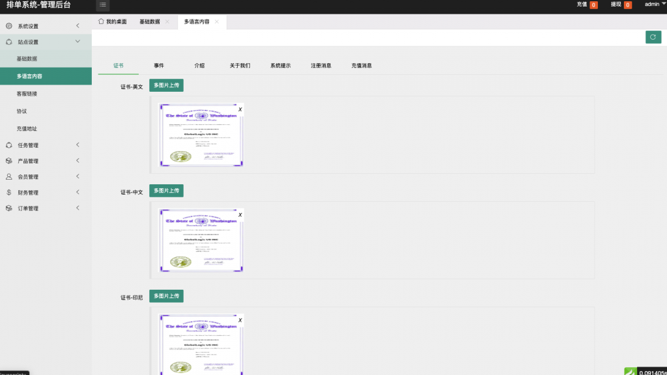
Task: Click the green refresh icon
Action: click(653, 37)
